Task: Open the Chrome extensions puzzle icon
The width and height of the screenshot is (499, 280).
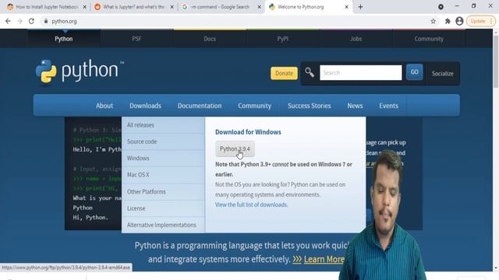Action: 448,21
